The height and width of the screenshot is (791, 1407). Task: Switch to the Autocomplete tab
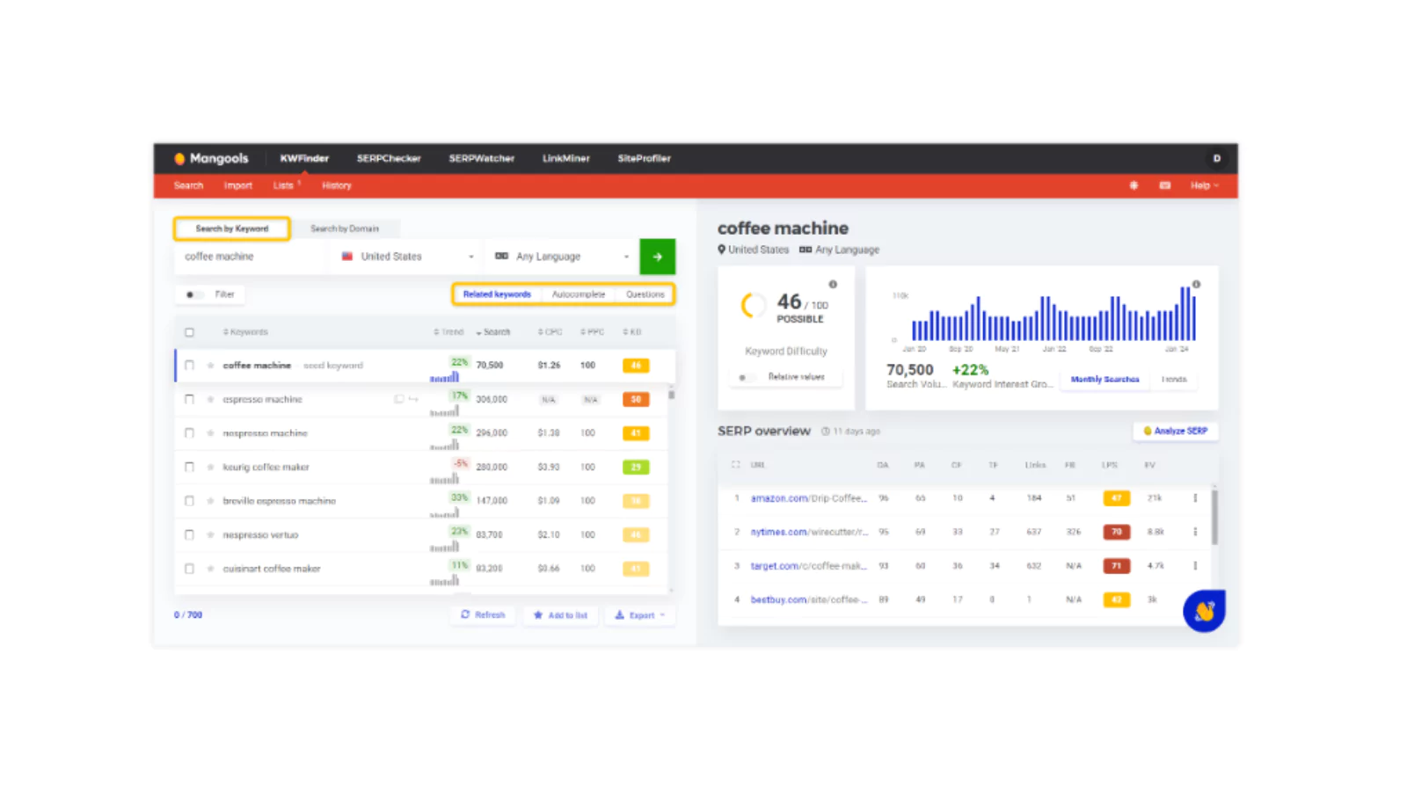579,294
